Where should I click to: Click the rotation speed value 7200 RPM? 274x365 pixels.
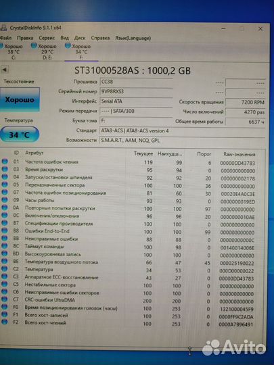[245, 102]
